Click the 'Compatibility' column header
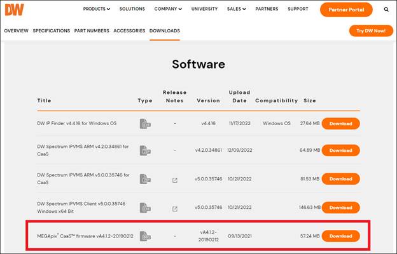The image size is (397, 254). 277,100
